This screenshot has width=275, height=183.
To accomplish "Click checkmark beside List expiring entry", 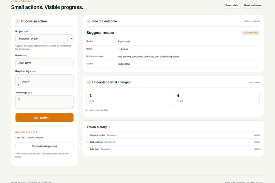I will pos(87,142).
